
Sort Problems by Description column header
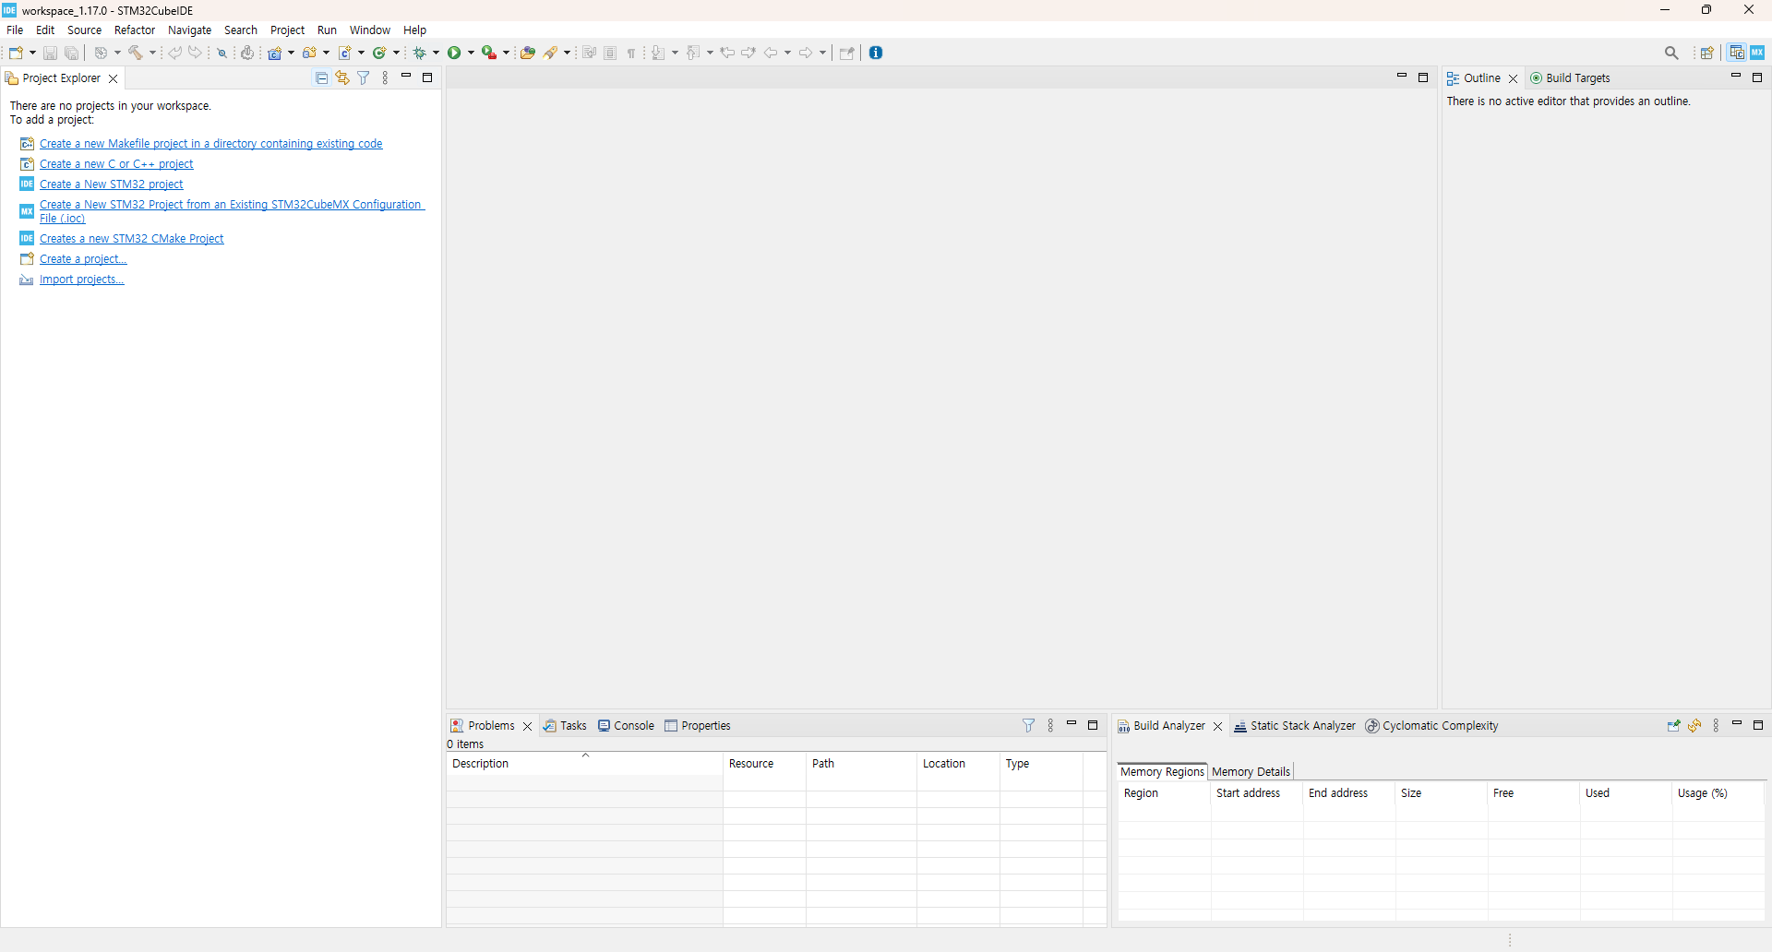click(584, 764)
